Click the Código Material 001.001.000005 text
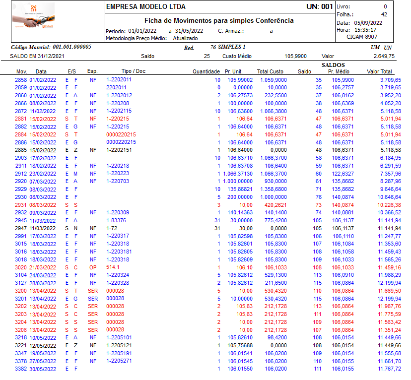The height and width of the screenshot is (380, 411). pos(51,47)
